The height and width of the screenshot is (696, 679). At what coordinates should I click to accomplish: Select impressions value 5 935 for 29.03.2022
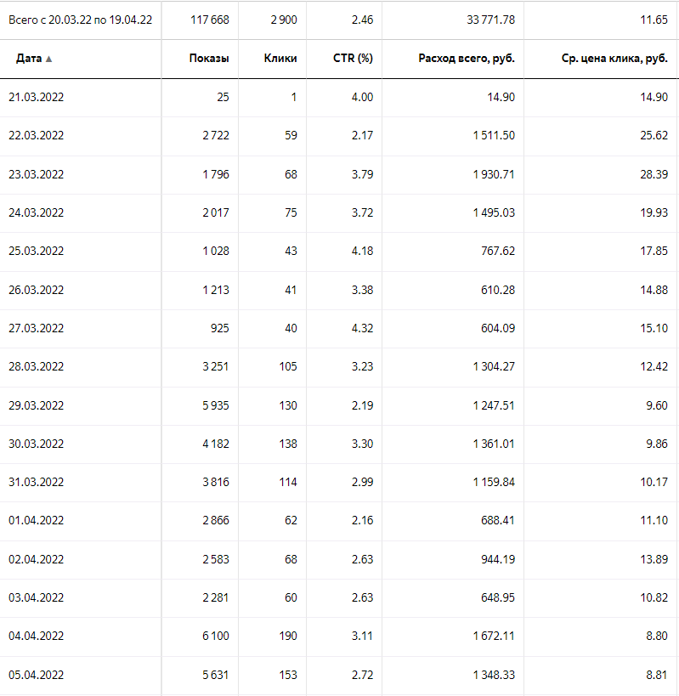tap(216, 405)
